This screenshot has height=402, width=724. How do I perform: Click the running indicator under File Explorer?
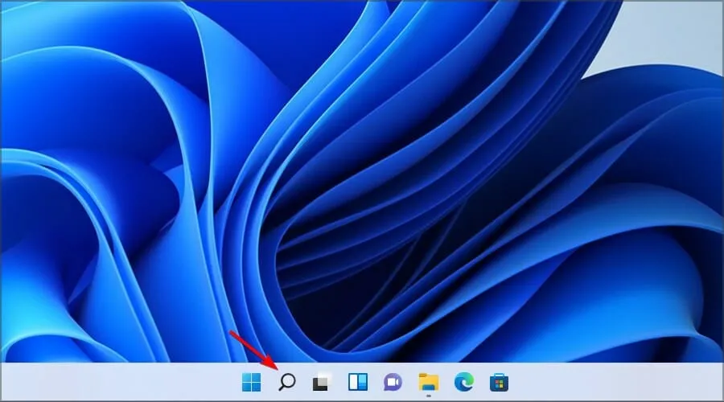pyautogui.click(x=428, y=396)
